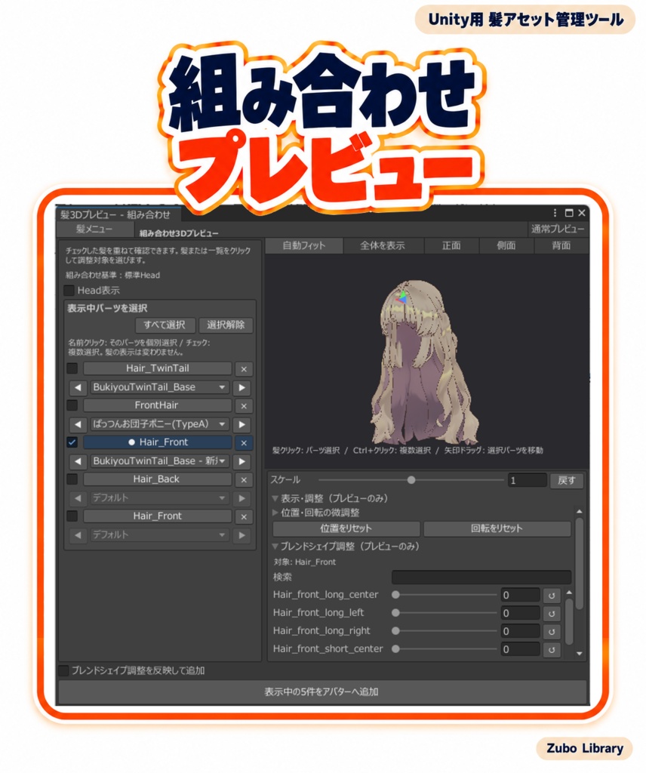Click the スケール value field showing 1

tap(528, 481)
